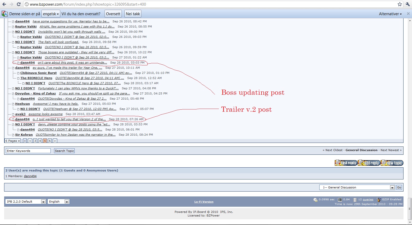Open post 'dann, please combine your posts'
The width and height of the screenshot is (412, 225).
coord(74,125)
